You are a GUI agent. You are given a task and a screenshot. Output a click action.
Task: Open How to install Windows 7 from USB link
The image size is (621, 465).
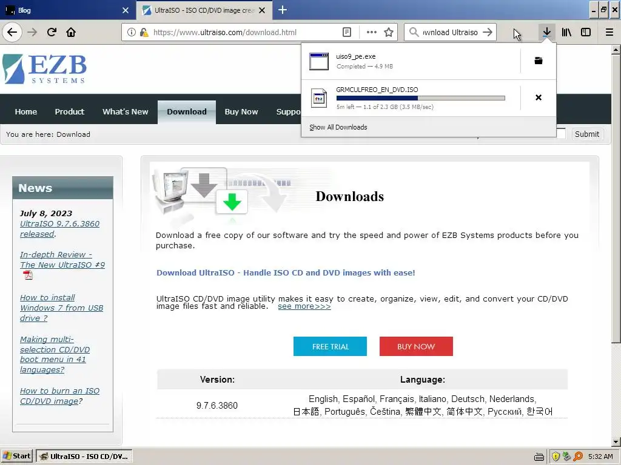point(61,308)
